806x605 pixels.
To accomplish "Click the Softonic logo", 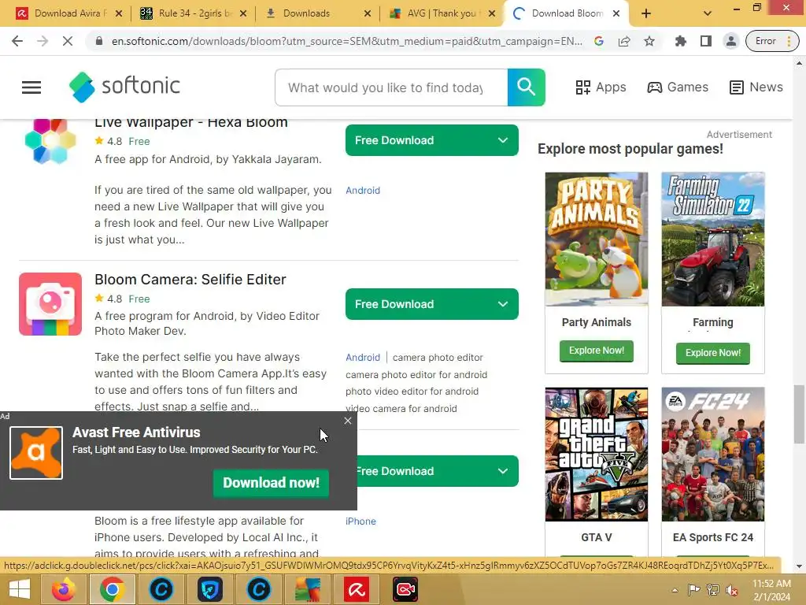I will pyautogui.click(x=124, y=87).
